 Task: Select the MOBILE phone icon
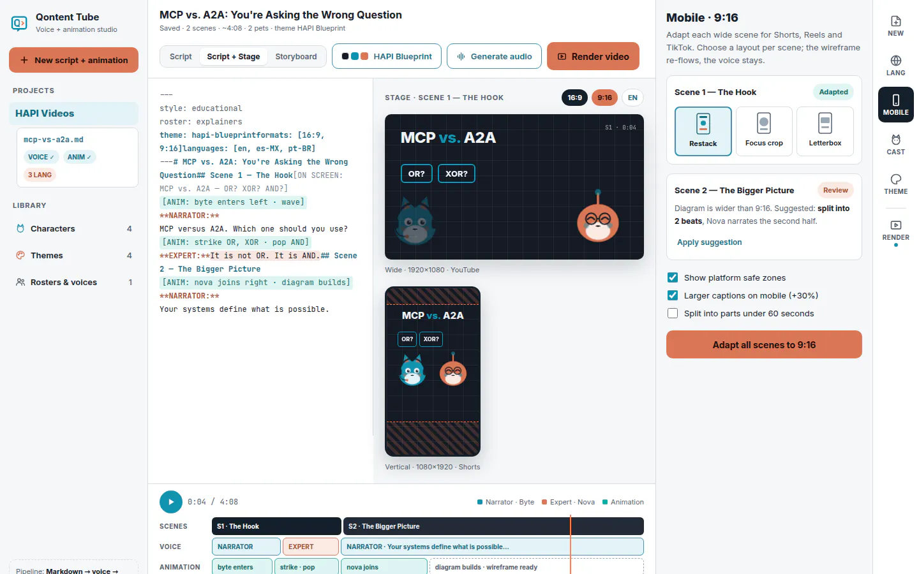pyautogui.click(x=895, y=105)
